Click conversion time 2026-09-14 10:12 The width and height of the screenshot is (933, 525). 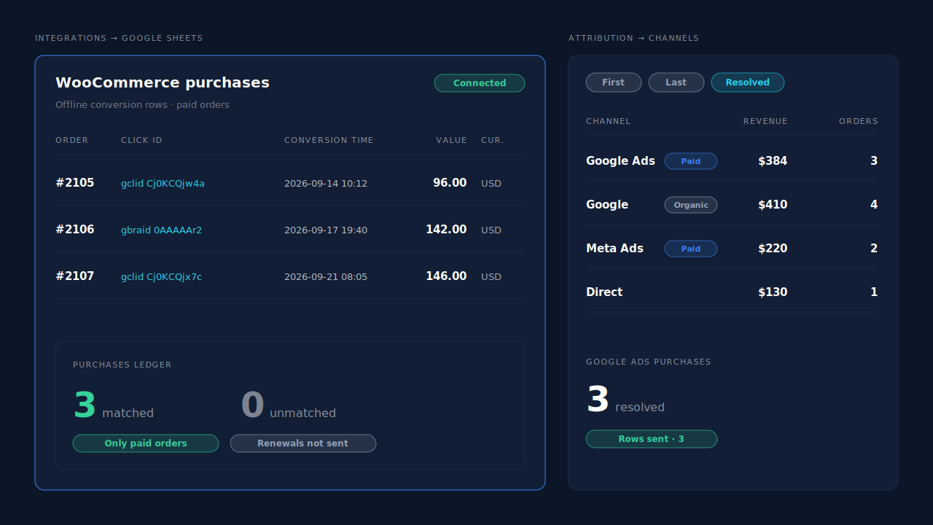click(326, 183)
